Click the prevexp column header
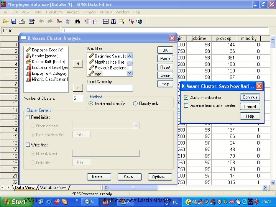276x207 pixels. [223, 38]
